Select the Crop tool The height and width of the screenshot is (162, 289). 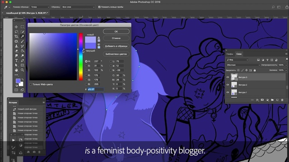[x=16, y=36]
